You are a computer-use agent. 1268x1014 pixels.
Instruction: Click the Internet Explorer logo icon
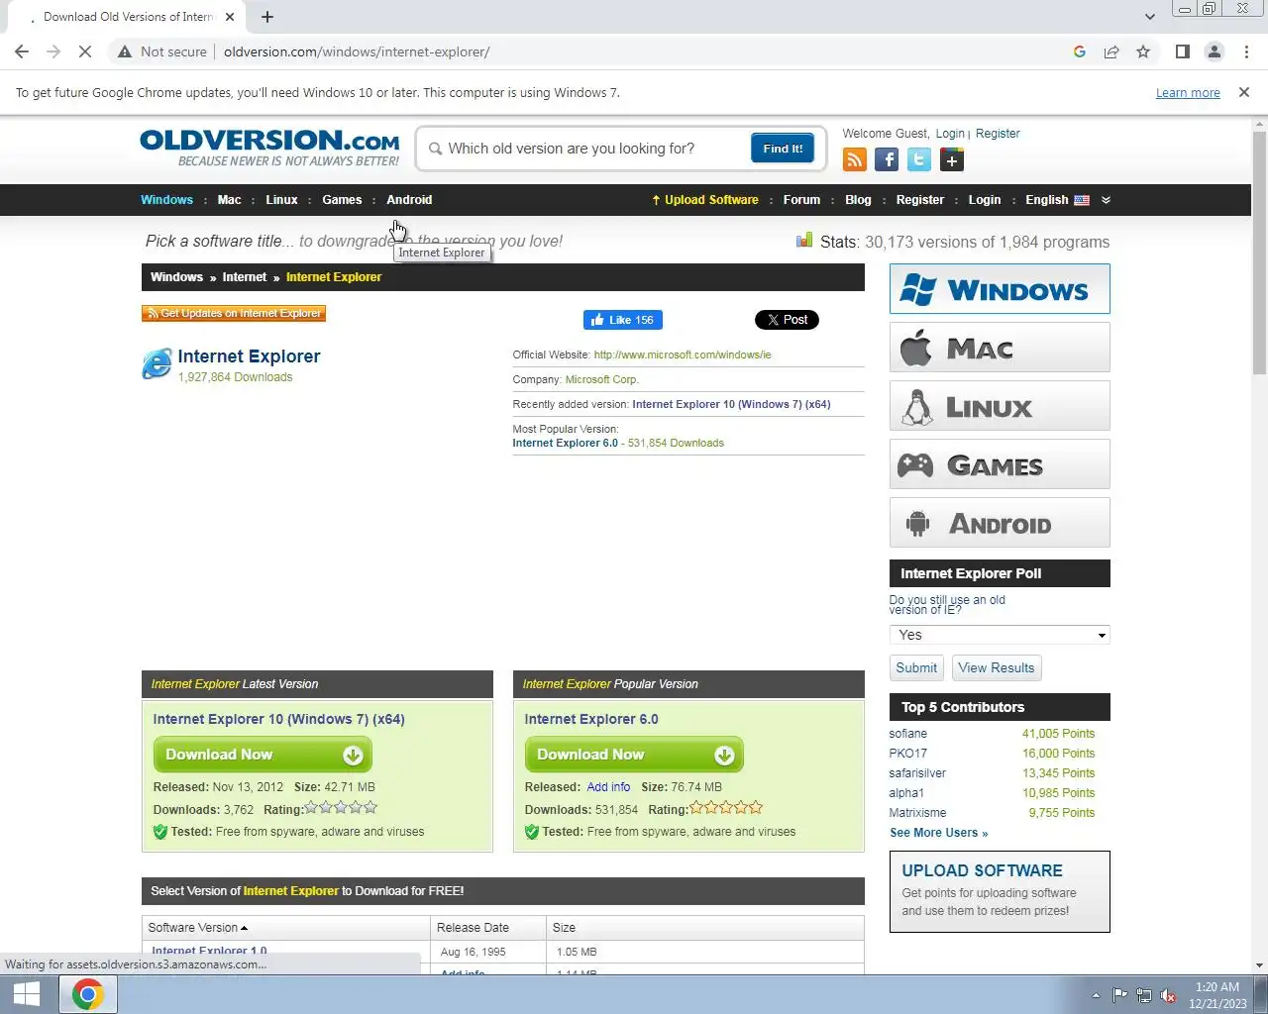(x=157, y=363)
